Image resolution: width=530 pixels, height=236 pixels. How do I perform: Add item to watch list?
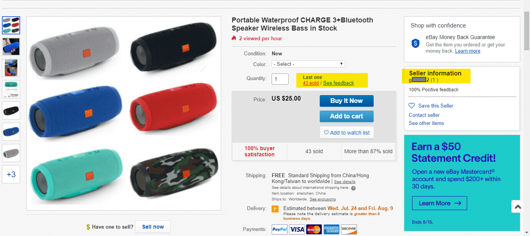(x=346, y=133)
